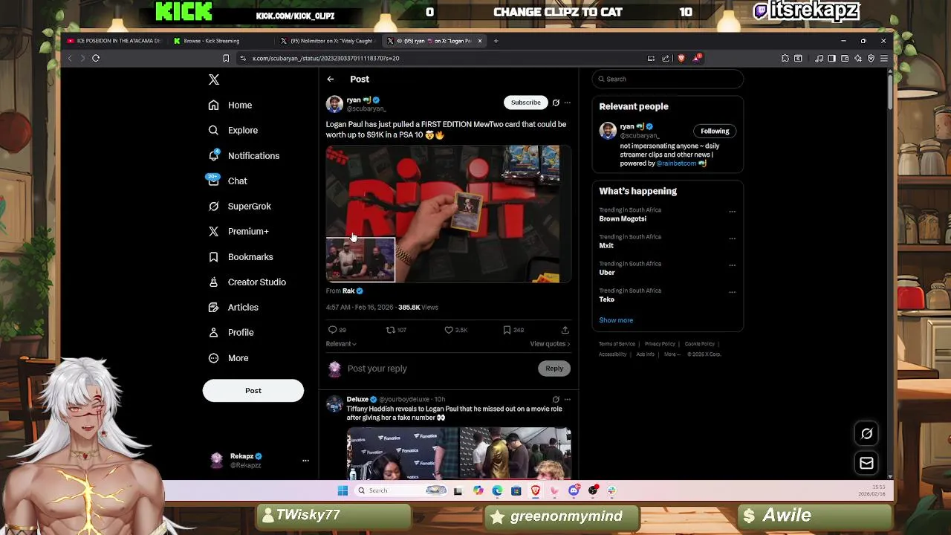Open the floating Grok button

pos(866,434)
